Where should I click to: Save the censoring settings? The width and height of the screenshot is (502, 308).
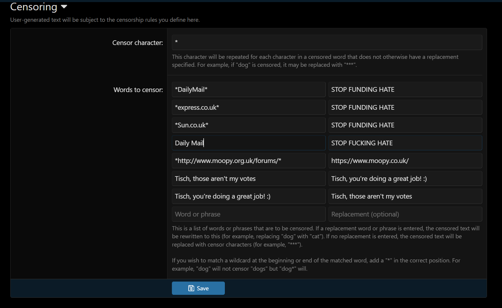198,288
